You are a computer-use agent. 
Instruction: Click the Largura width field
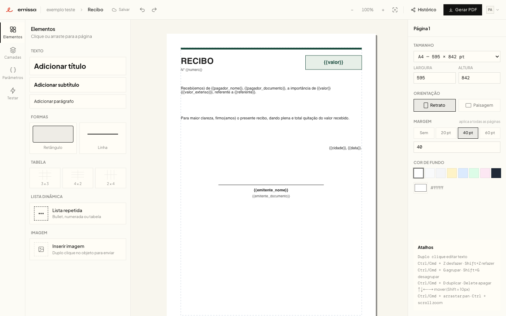click(x=435, y=78)
